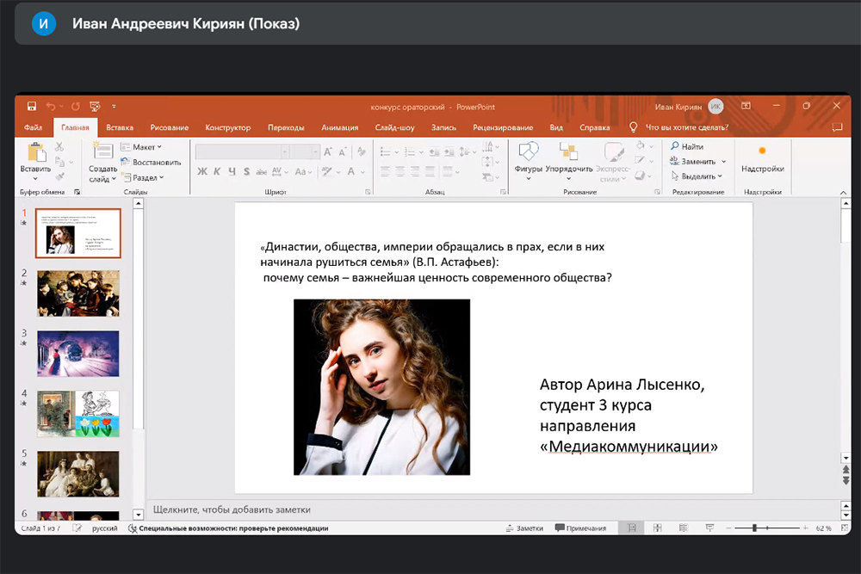Viewport: 861px width, 574px height.
Task: Select slide 3 thumbnail in the slide panel
Action: click(x=78, y=353)
